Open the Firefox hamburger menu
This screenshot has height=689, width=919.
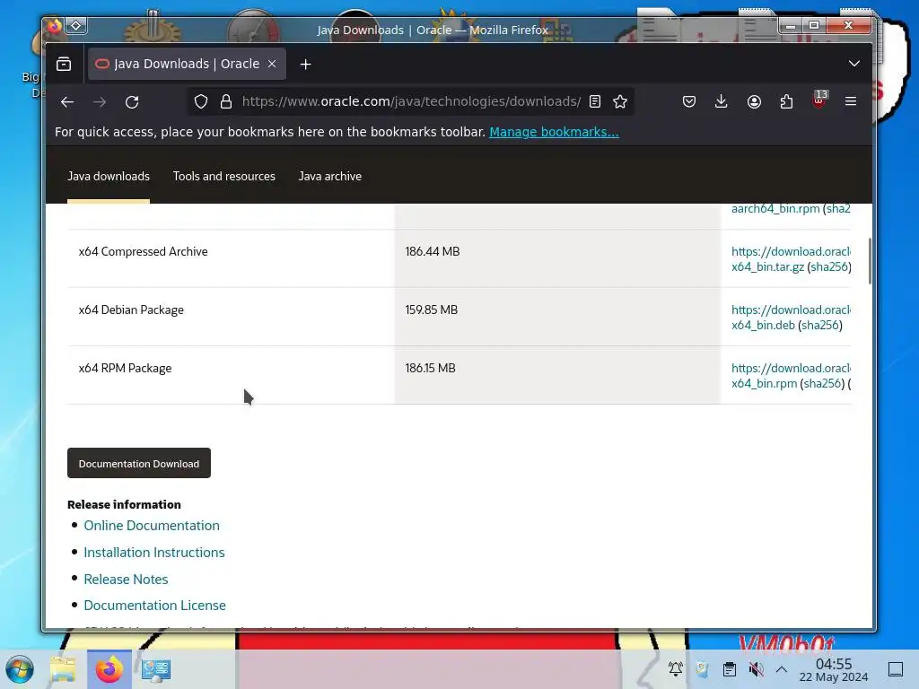point(851,102)
